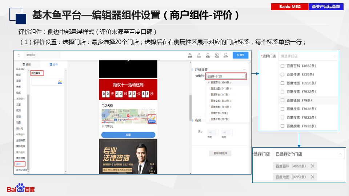349x196 pixels.
Task: Select 抽奖 in the component list
Action: [19, 93]
